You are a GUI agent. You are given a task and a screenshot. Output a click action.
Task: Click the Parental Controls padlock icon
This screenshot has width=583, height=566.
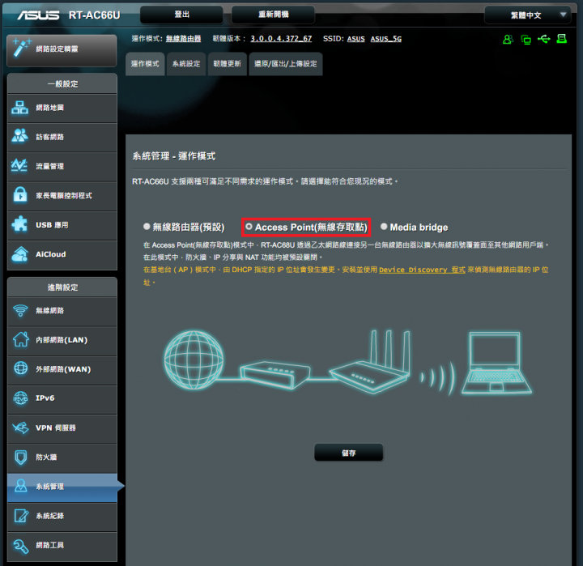coord(20,194)
